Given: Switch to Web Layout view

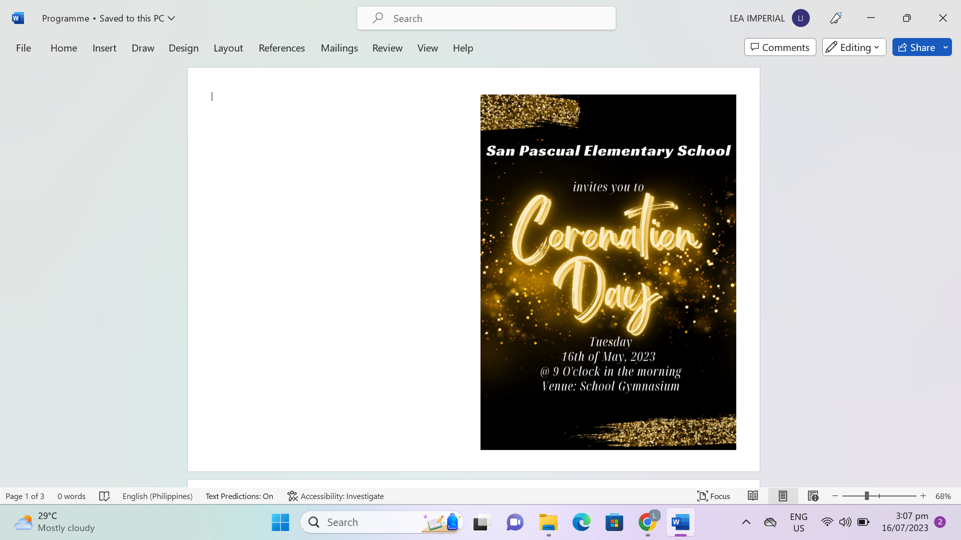Looking at the screenshot, I should (813, 496).
